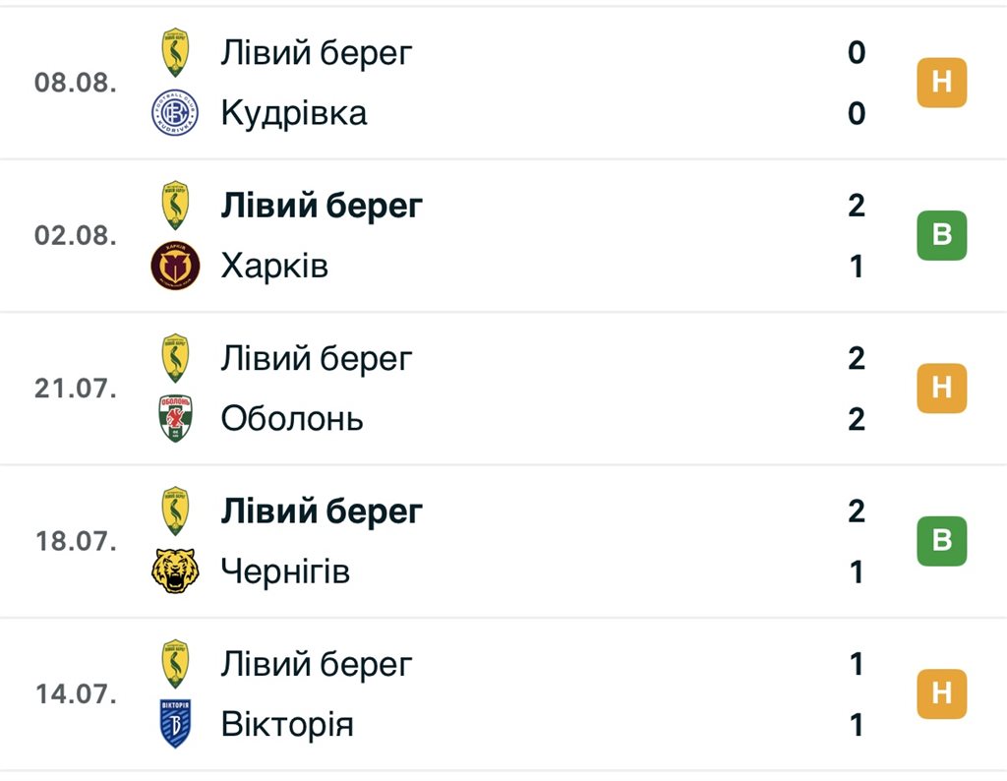Click the Чернігів tiger logo icon
The image size is (1007, 781).
pyautogui.click(x=175, y=571)
